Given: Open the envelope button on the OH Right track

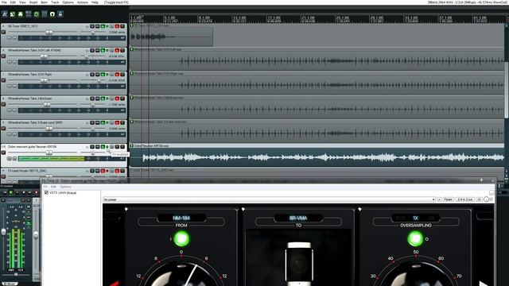Looking at the screenshot, I should (97, 75).
